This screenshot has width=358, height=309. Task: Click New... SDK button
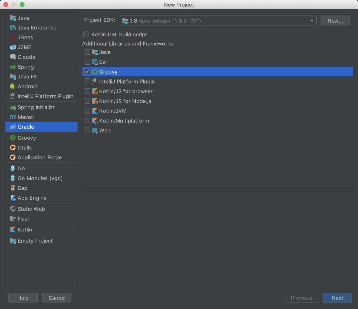point(335,21)
